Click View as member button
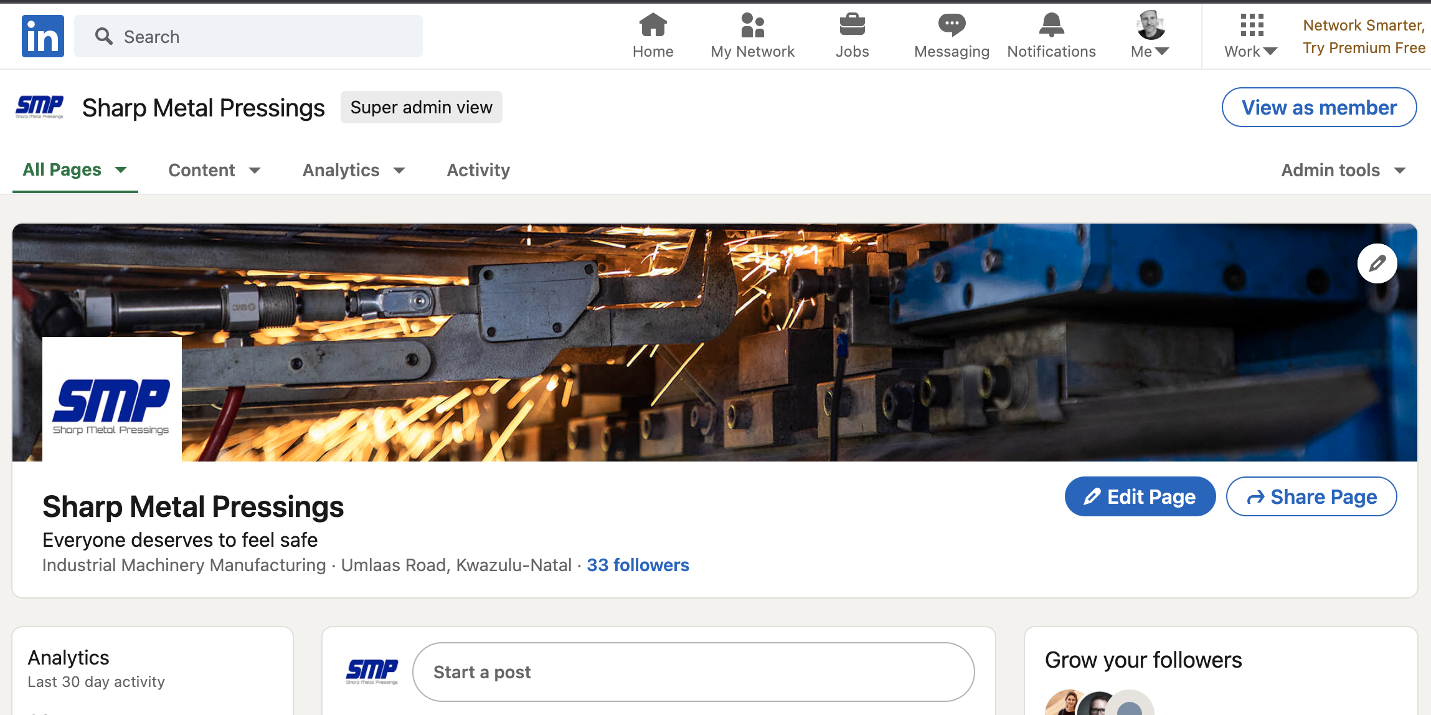This screenshot has height=715, width=1431. 1319,107
